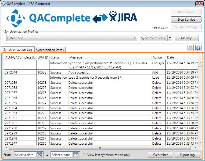Open the Synchronize Now dropdown arrow
This screenshot has width=205, height=161.
(170, 38)
